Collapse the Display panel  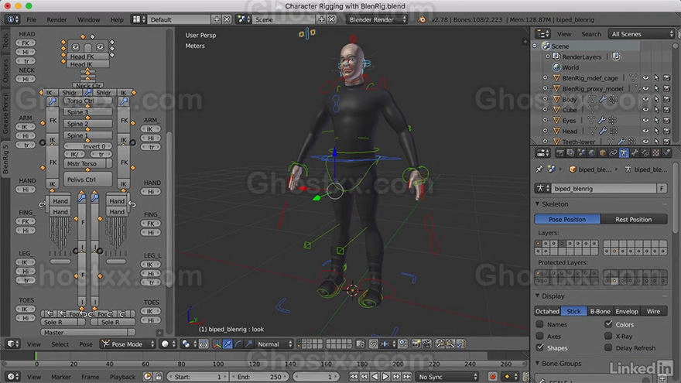pos(538,296)
